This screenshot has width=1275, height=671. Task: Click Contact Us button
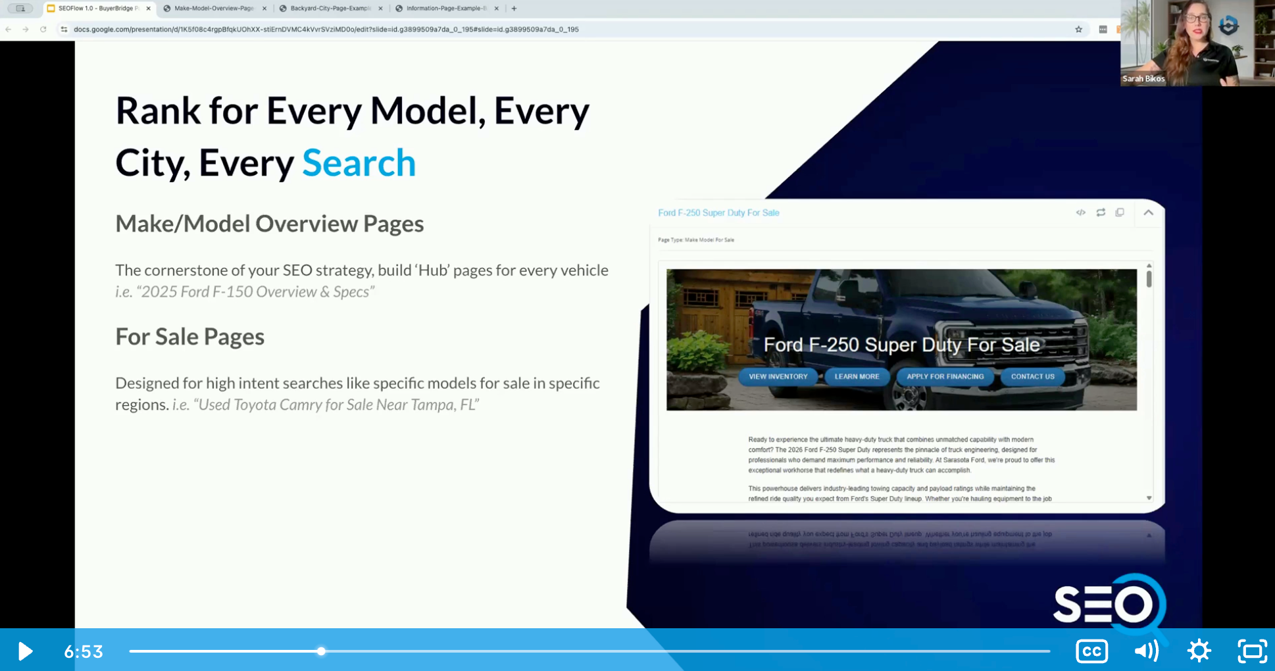click(1032, 376)
